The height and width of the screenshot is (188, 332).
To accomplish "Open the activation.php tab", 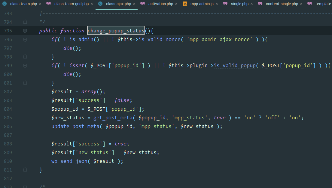I will pyautogui.click(x=161, y=4).
